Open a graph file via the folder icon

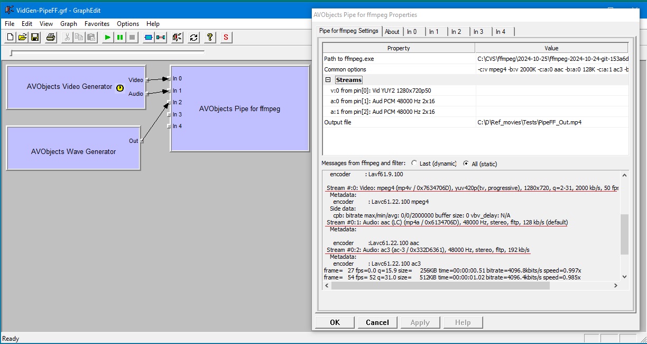point(23,37)
